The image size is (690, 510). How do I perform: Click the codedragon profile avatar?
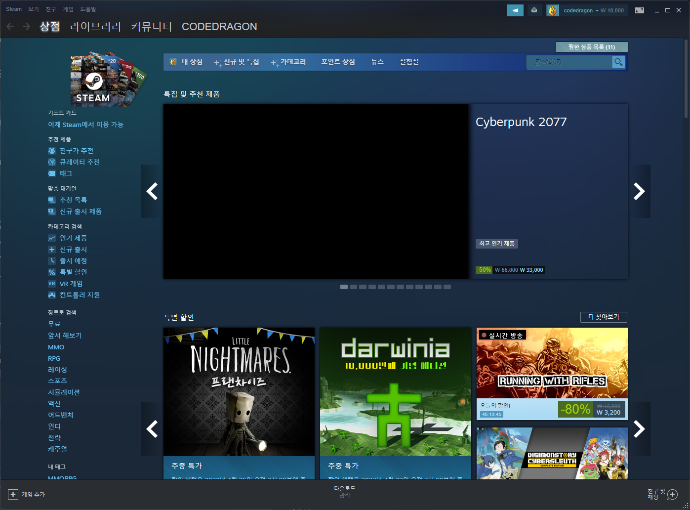tap(552, 10)
